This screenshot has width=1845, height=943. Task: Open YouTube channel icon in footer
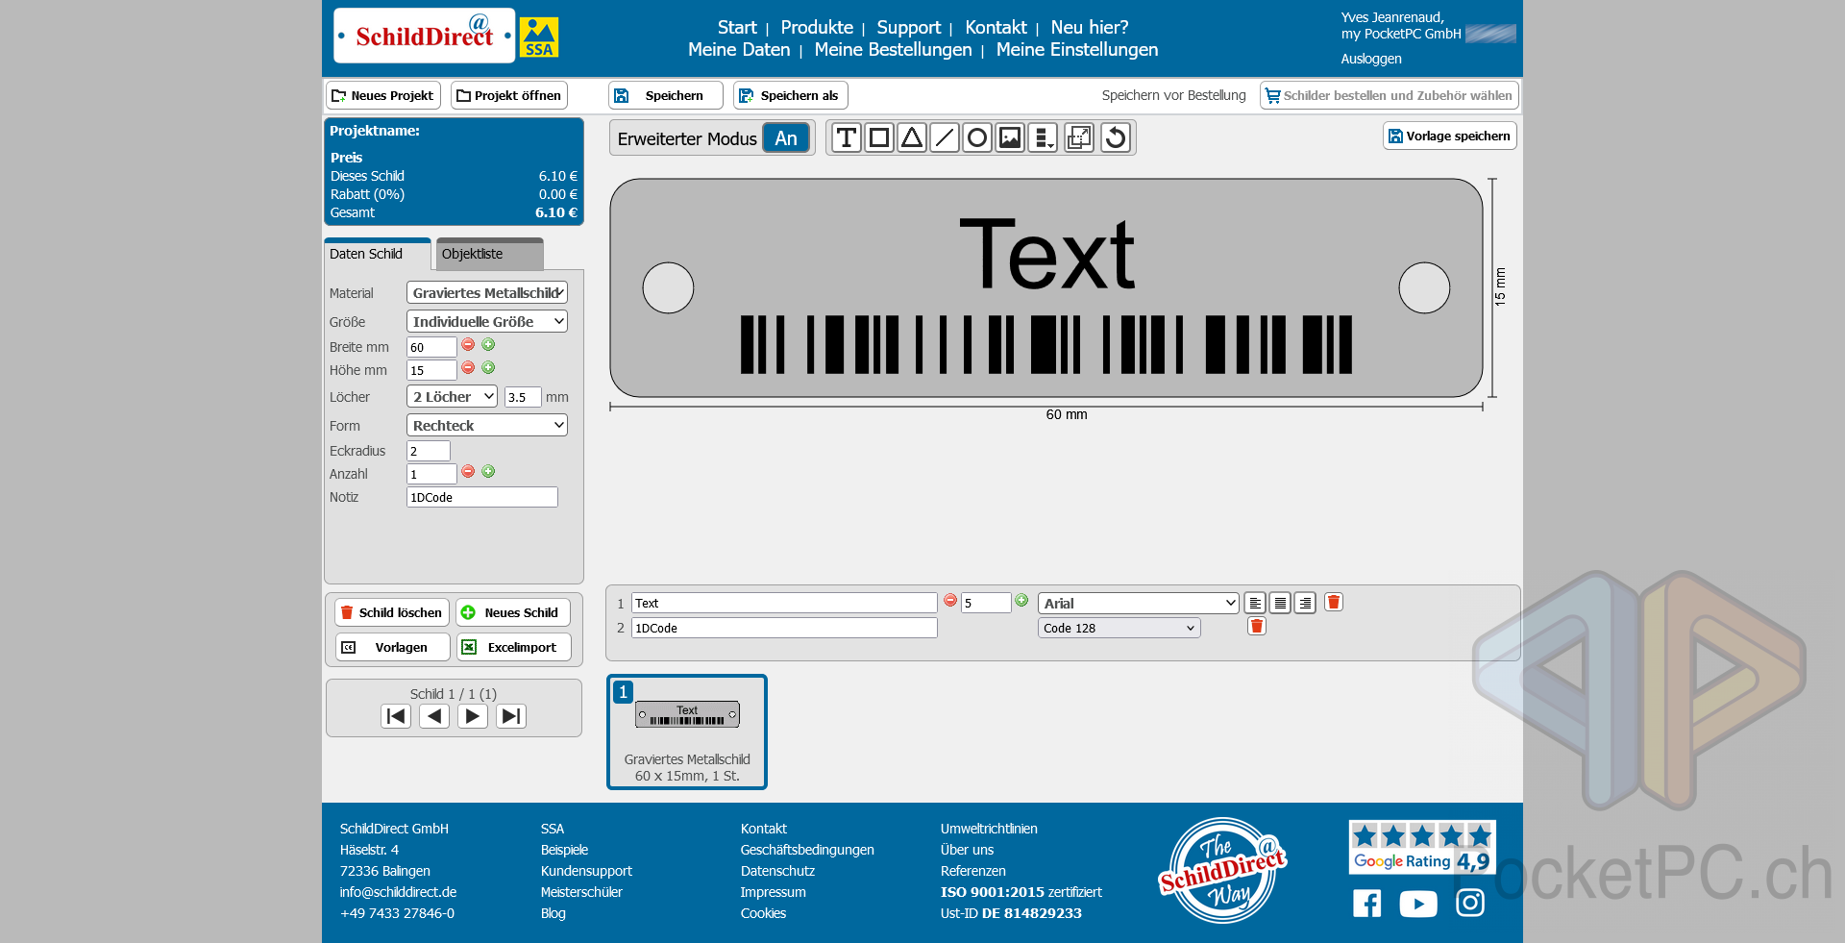click(x=1418, y=904)
